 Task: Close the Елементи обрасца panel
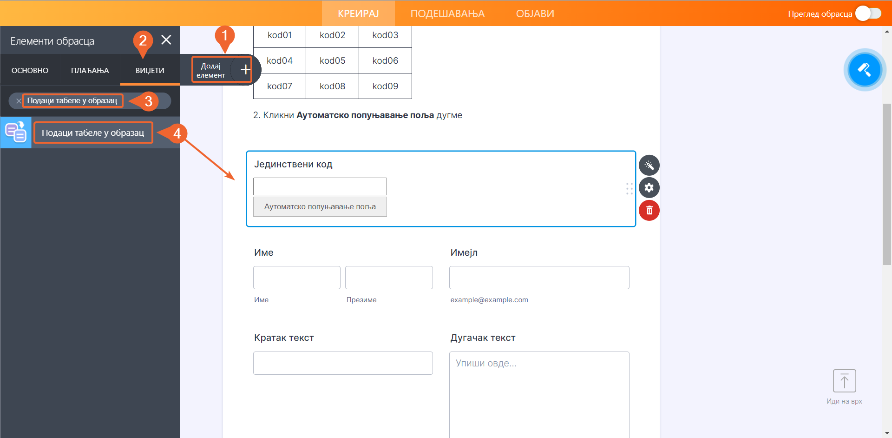click(166, 40)
